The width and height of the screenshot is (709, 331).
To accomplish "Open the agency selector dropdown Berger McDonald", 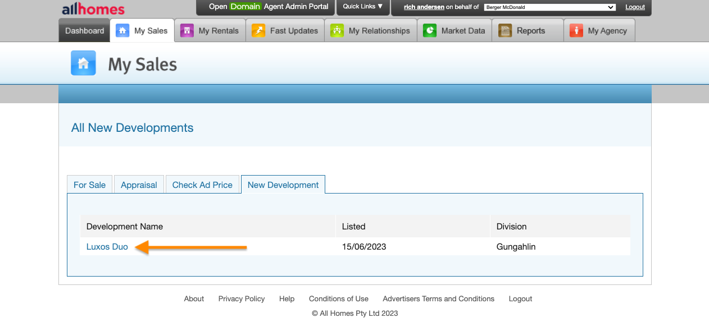I will (549, 7).
